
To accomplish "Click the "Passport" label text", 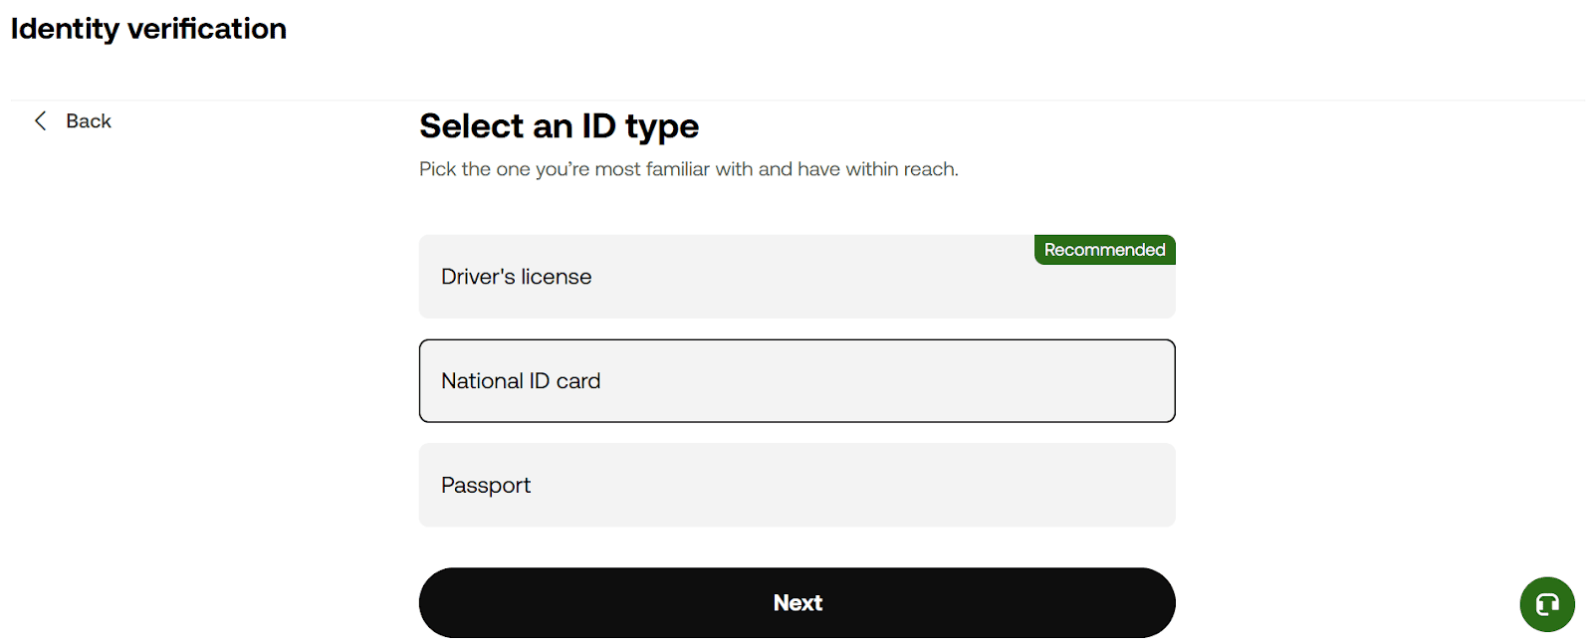I will pyautogui.click(x=486, y=486).
